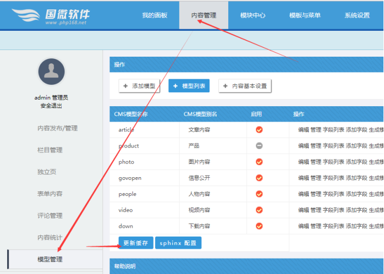
Task: Toggle enabled status for people model
Action: click(x=259, y=194)
